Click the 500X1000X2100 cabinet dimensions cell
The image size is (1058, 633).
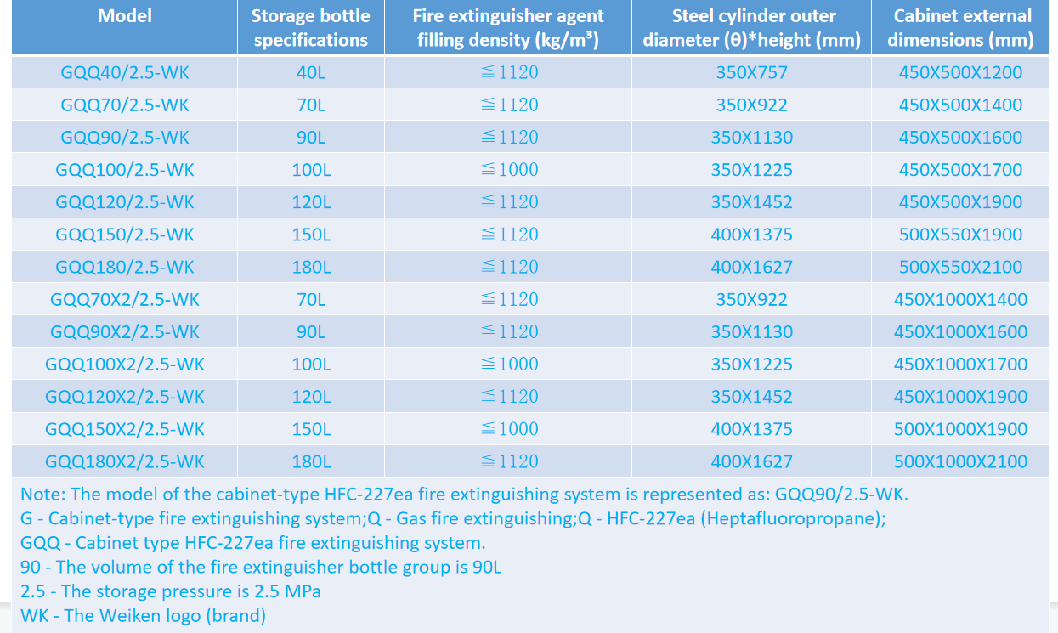[960, 461]
